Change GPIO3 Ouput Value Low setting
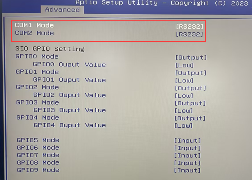Viewport: 252px width, 180px height. 184,111
